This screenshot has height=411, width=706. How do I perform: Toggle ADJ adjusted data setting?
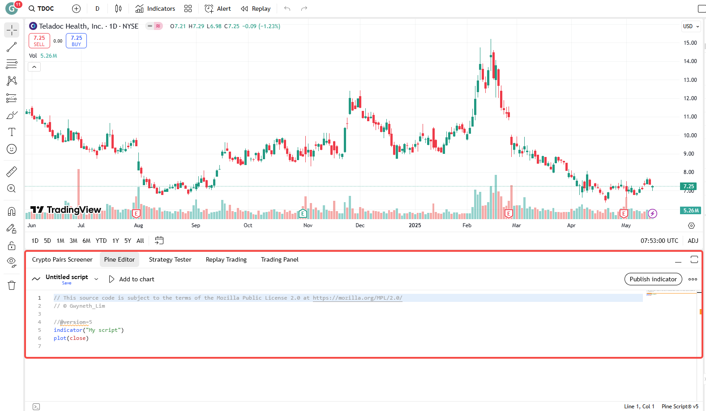pos(693,241)
